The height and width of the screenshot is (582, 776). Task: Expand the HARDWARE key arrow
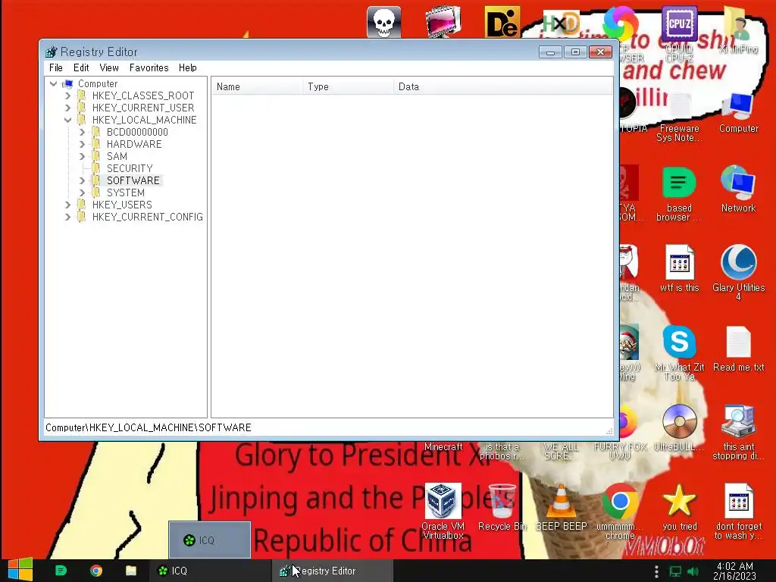[82, 144]
